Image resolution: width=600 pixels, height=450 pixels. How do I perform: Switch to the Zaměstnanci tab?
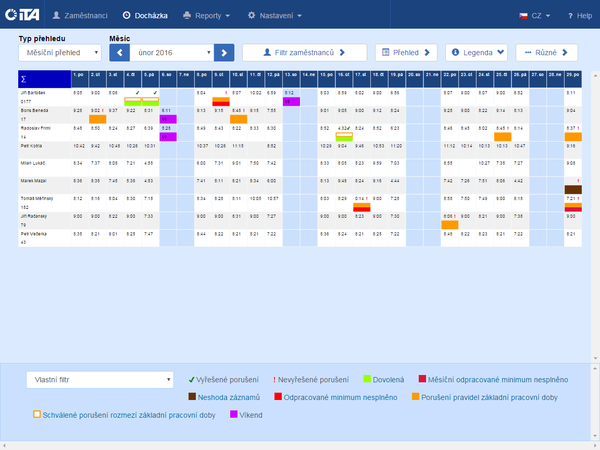80,16
